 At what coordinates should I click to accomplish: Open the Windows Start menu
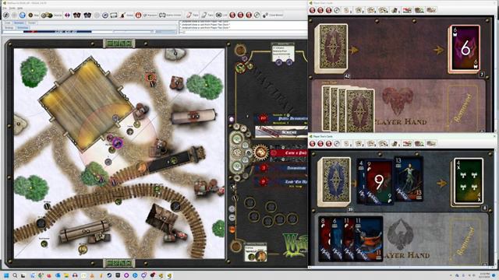pyautogui.click(x=6, y=275)
